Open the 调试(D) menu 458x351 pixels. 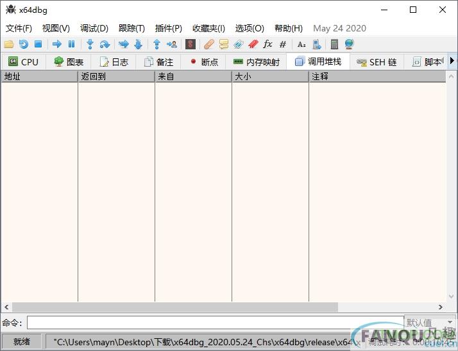coord(94,28)
